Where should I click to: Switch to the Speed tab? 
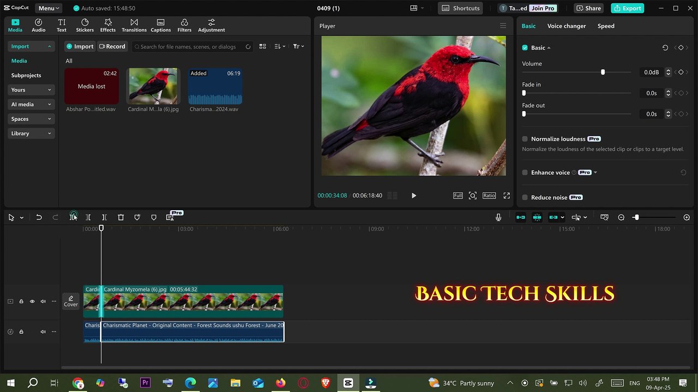tap(606, 26)
